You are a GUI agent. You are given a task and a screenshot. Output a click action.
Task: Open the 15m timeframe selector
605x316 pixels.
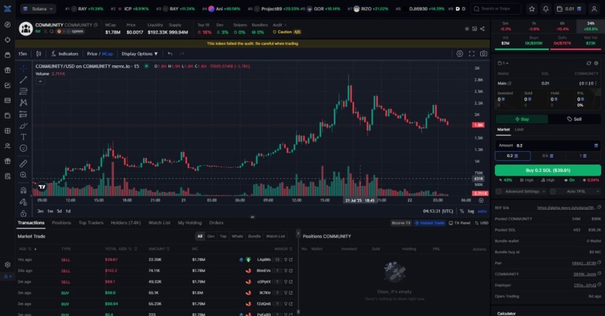click(23, 54)
